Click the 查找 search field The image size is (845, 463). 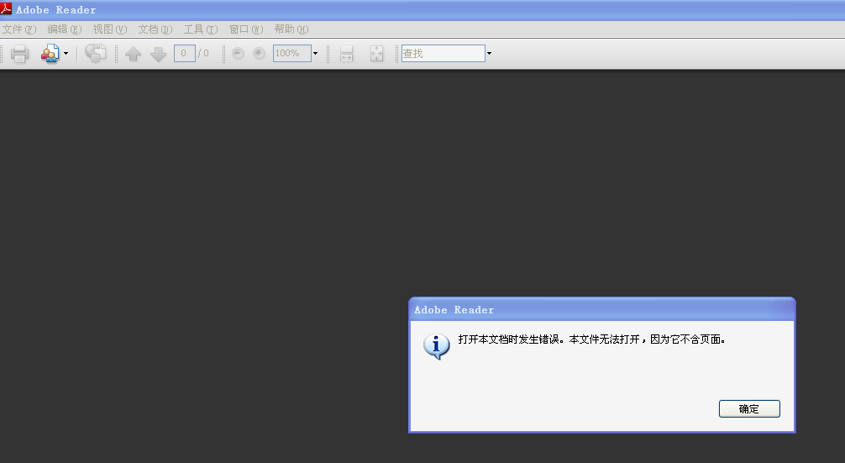point(443,54)
